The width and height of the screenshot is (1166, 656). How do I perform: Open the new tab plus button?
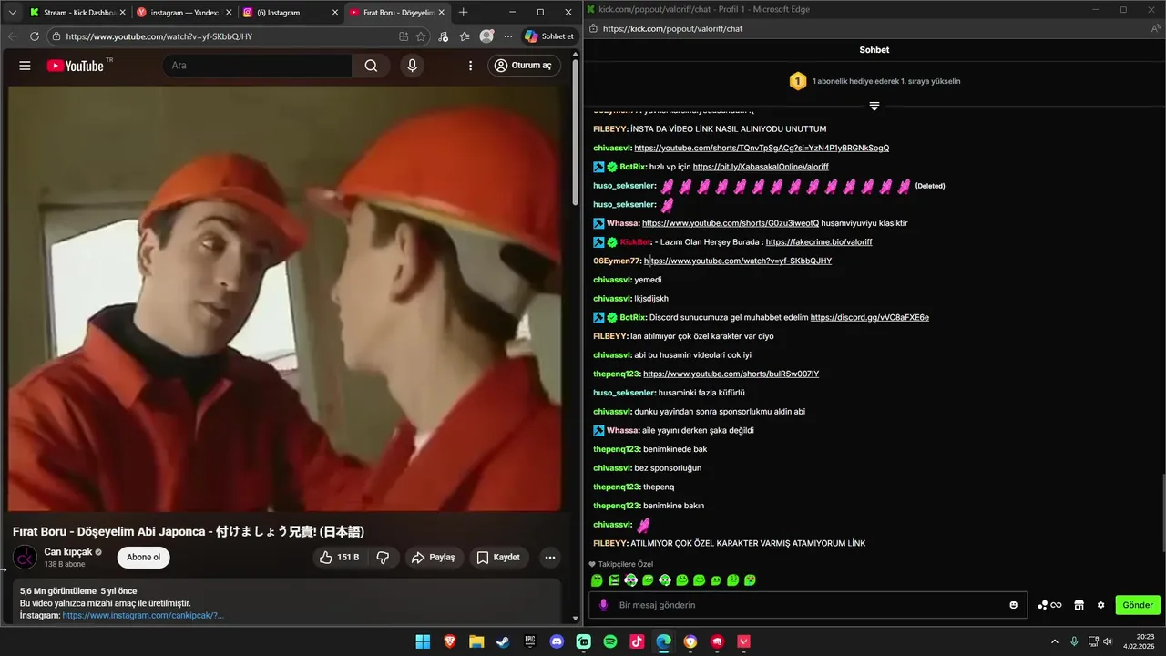463,12
